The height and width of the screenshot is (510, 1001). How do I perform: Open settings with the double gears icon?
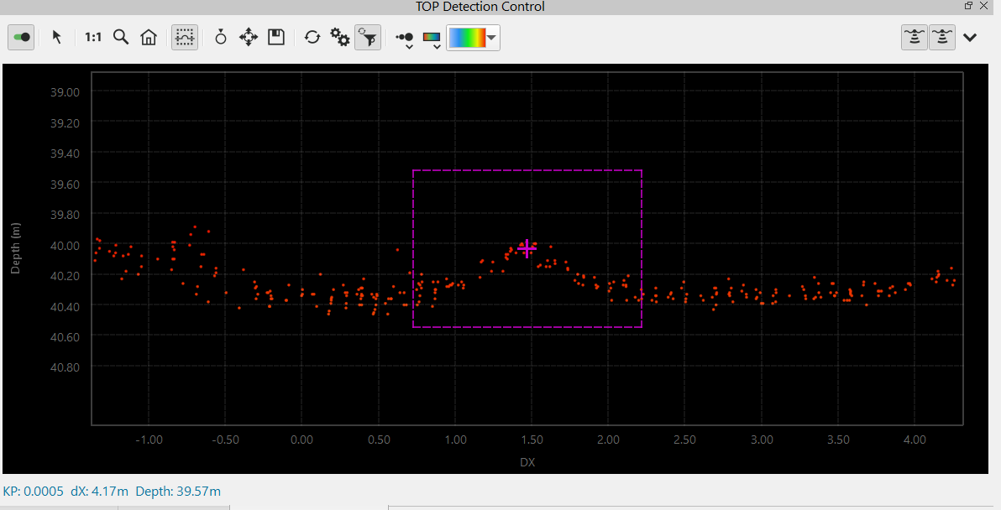pyautogui.click(x=340, y=38)
